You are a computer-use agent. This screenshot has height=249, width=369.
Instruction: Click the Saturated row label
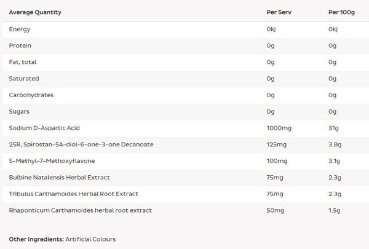[x=24, y=79]
